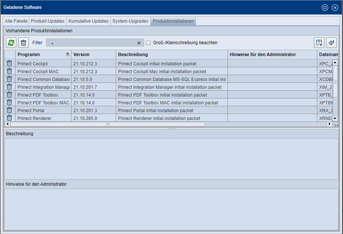The image size is (343, 234).
Task: Switch to Alle Pakete tab
Action: [x=16, y=21]
